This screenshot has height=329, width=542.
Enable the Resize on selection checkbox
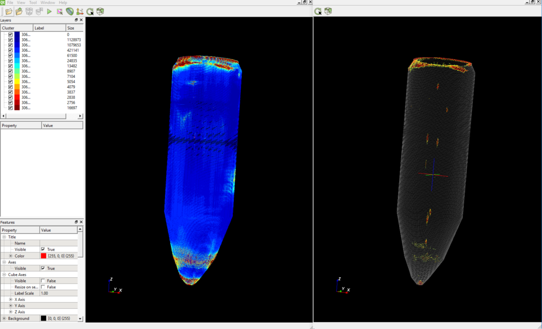[43, 287]
